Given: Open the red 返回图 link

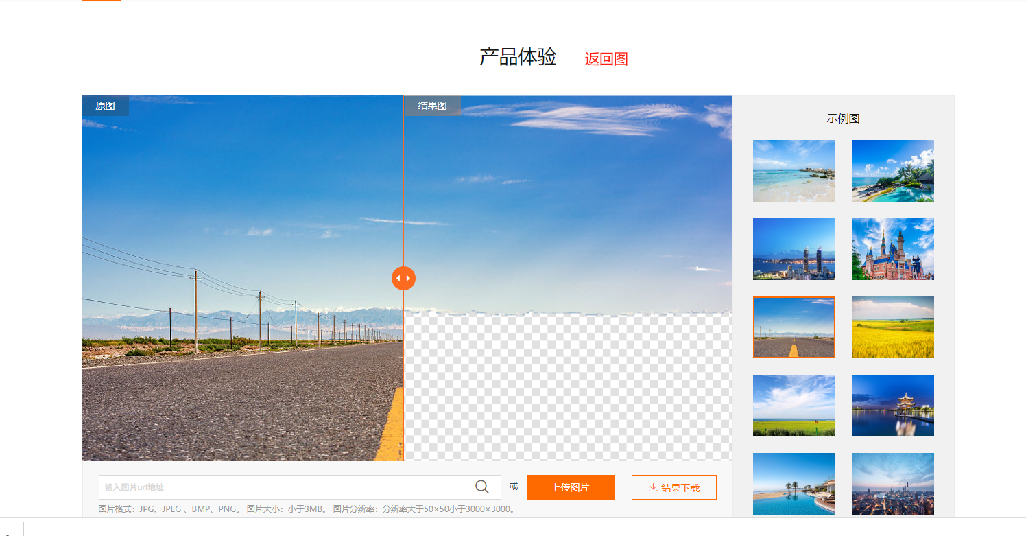Looking at the screenshot, I should point(606,59).
